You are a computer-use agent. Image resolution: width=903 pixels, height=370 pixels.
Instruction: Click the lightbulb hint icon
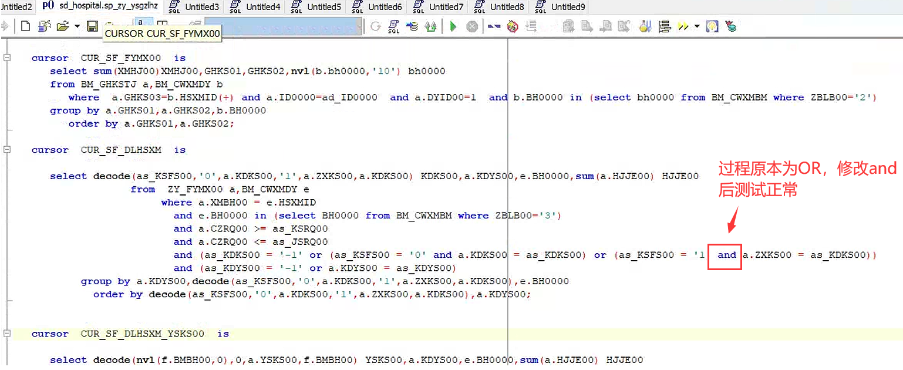pyautogui.click(x=712, y=26)
